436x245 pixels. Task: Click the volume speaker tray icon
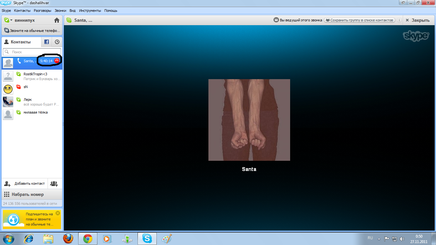coord(402,239)
